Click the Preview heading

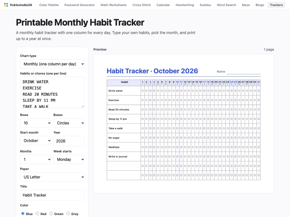(x=100, y=49)
